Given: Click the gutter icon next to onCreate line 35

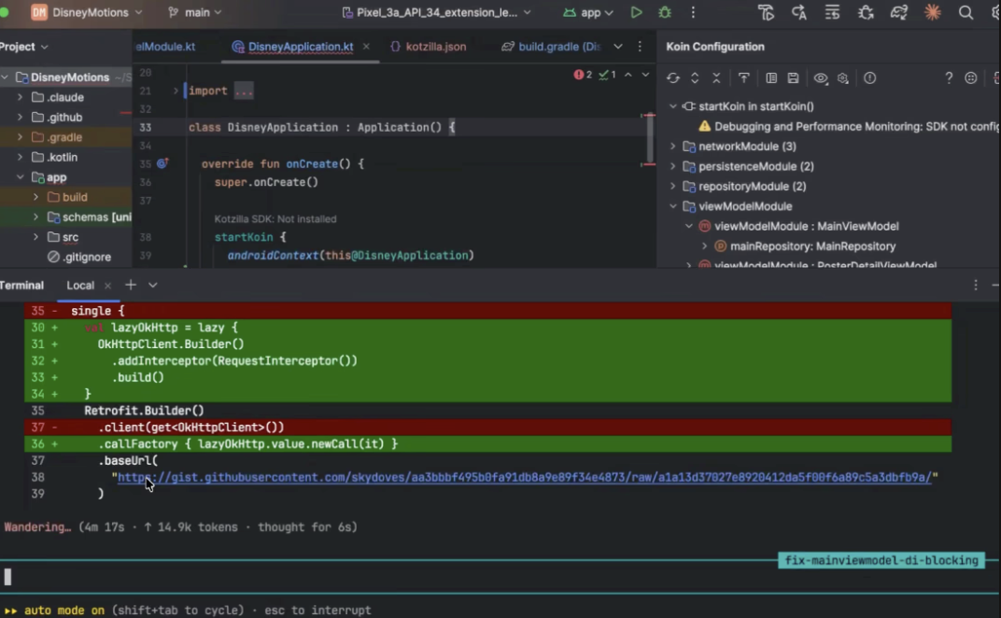Looking at the screenshot, I should 162,163.
